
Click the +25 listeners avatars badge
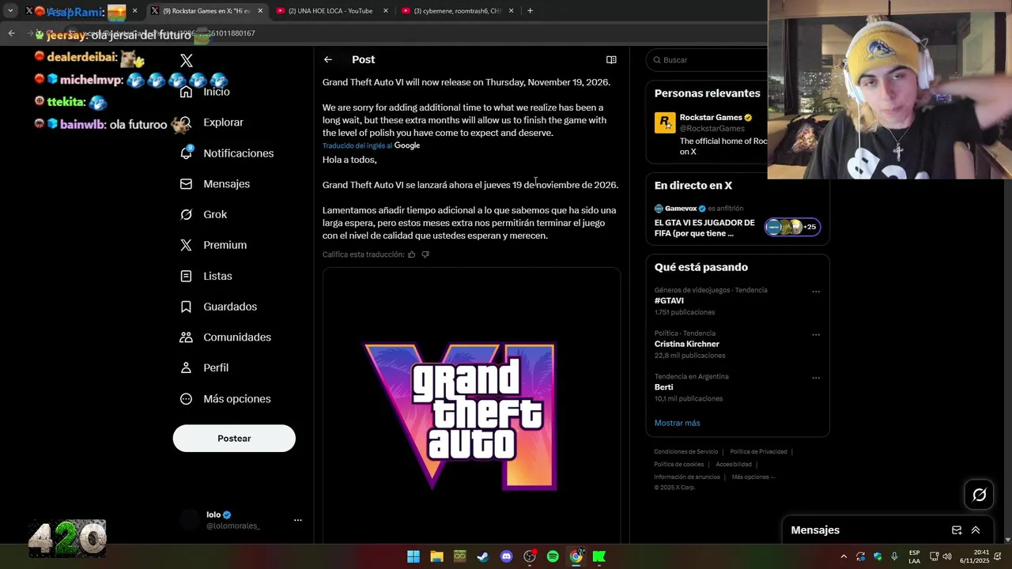(x=792, y=228)
